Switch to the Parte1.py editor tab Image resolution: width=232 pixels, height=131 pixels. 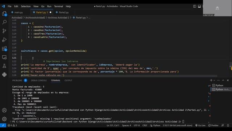[42, 12]
